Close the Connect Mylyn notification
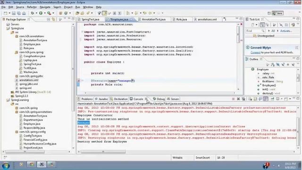Viewport: 302px width, 170px height. click(x=297, y=47)
